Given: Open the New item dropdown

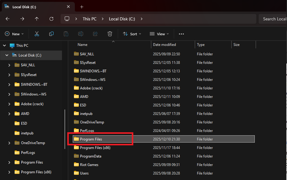Looking at the screenshot, I should pyautogui.click(x=14, y=34).
